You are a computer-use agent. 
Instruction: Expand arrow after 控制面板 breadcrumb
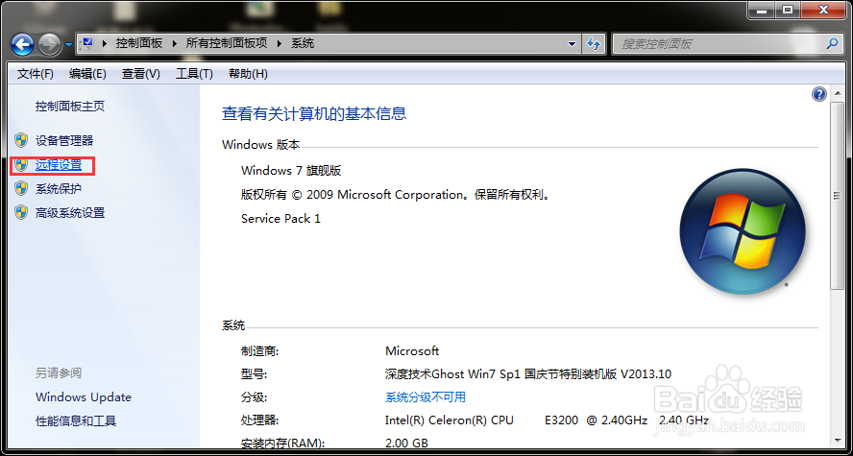click(x=175, y=43)
